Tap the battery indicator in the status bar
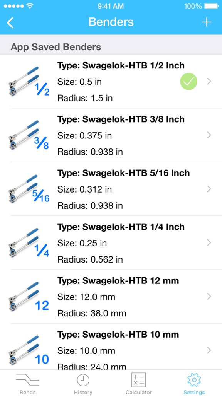 [210, 6]
